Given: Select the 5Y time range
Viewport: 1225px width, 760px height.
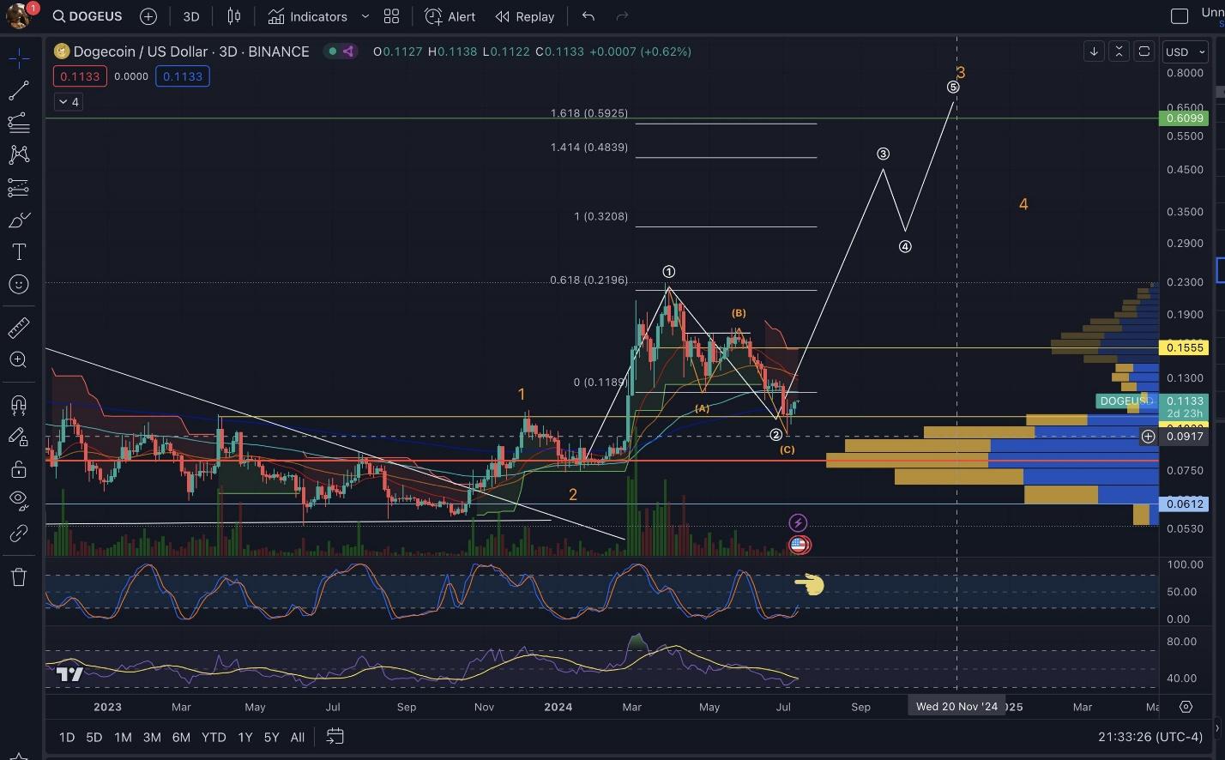Looking at the screenshot, I should pyautogui.click(x=271, y=737).
